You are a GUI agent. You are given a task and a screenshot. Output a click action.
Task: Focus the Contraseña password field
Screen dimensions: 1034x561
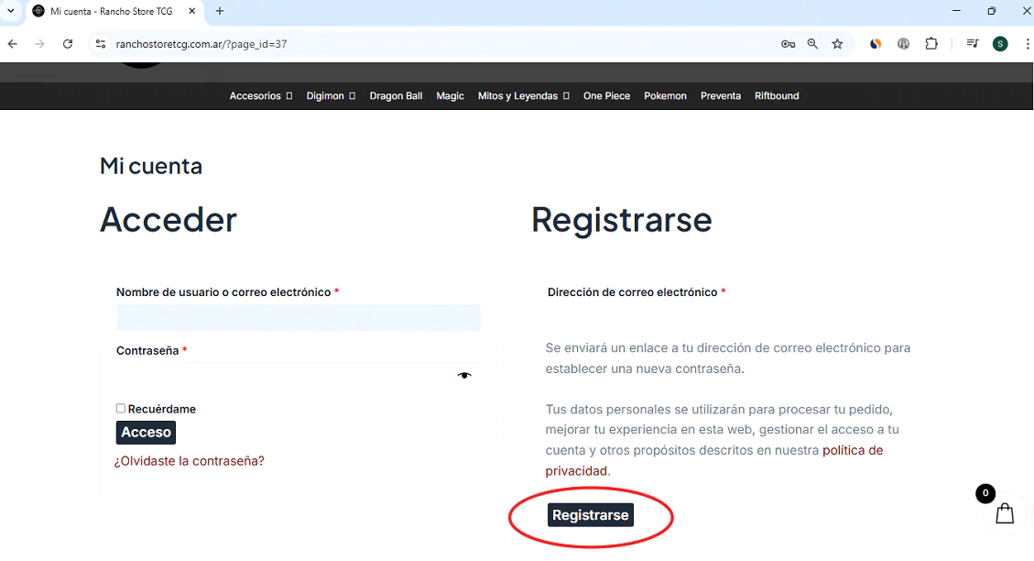pos(298,376)
